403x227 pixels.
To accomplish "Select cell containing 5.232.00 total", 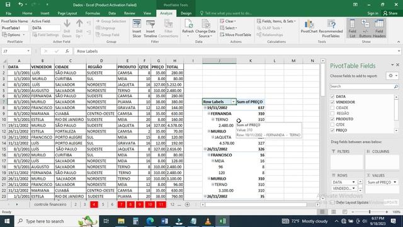I will (x=175, y=84).
